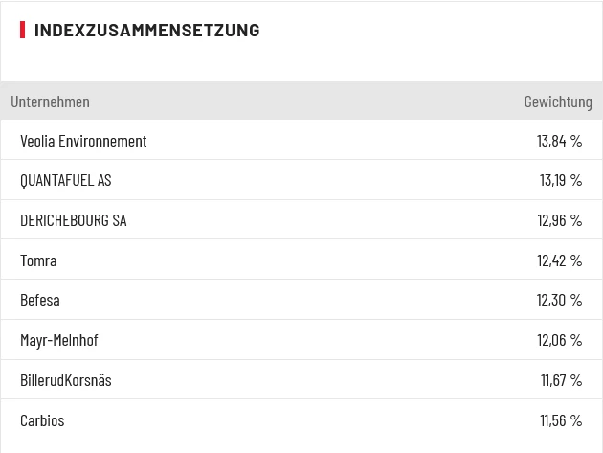Screen dimensions: 603x453
Task: Select the Mayr-Melnhof row name
Action: [59, 340]
